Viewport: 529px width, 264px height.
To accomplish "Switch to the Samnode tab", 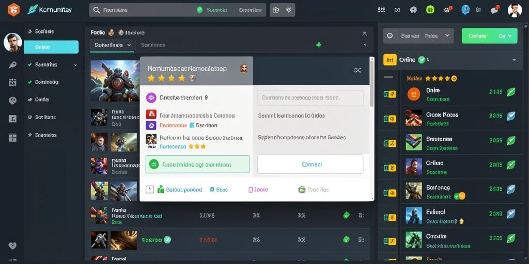I will (x=153, y=45).
